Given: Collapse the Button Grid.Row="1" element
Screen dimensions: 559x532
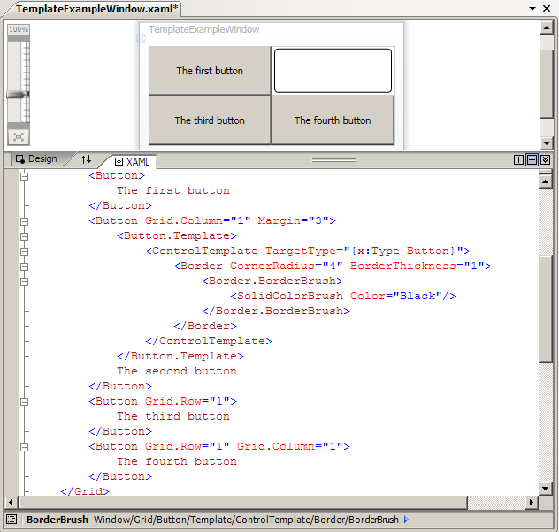Looking at the screenshot, I should pyautogui.click(x=24, y=402).
